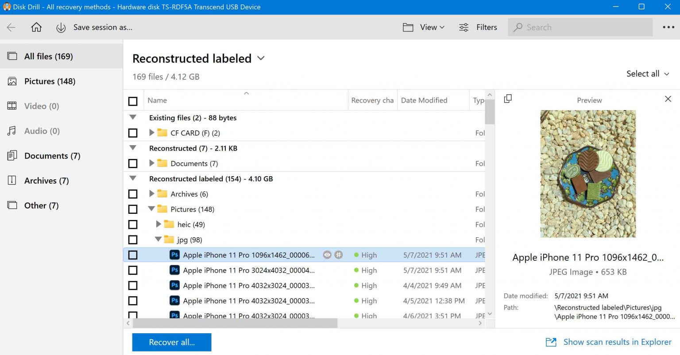
Task: Click the eye preview icon on selected file
Action: coord(327,255)
